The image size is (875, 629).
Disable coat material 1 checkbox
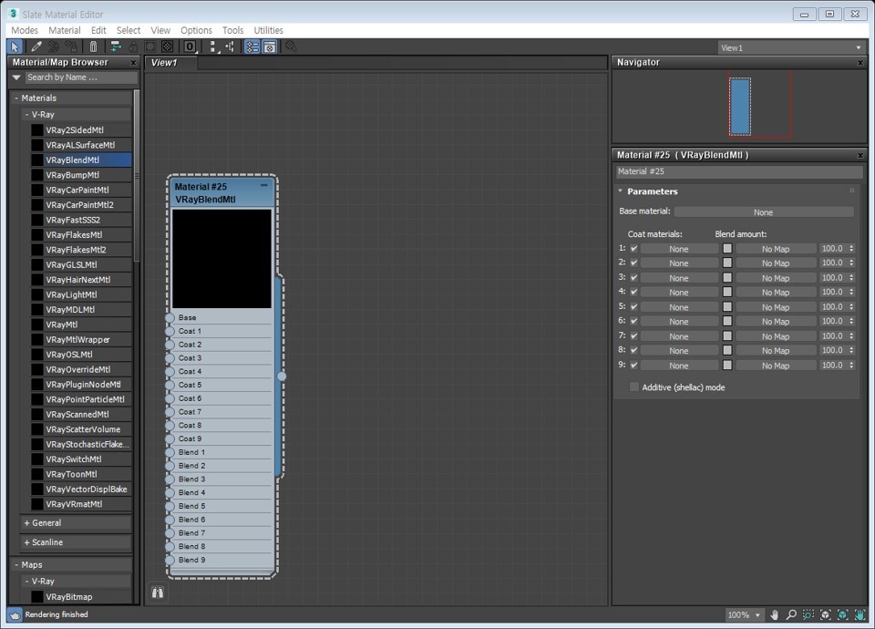tap(634, 248)
